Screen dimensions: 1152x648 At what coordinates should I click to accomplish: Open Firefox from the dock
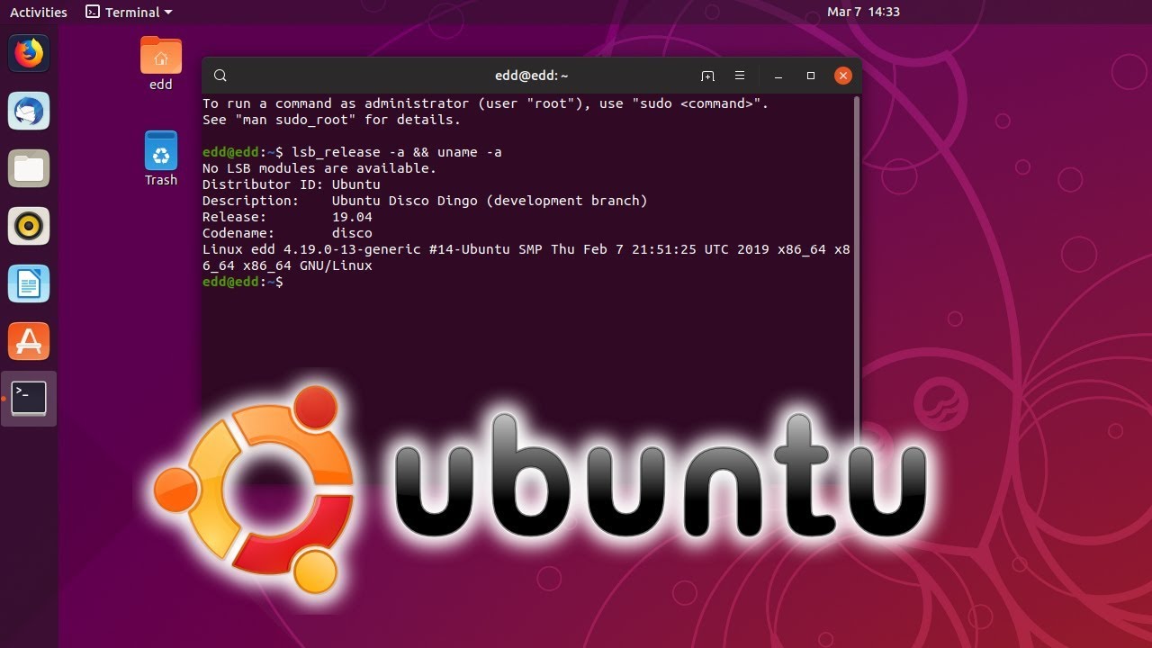[x=29, y=54]
